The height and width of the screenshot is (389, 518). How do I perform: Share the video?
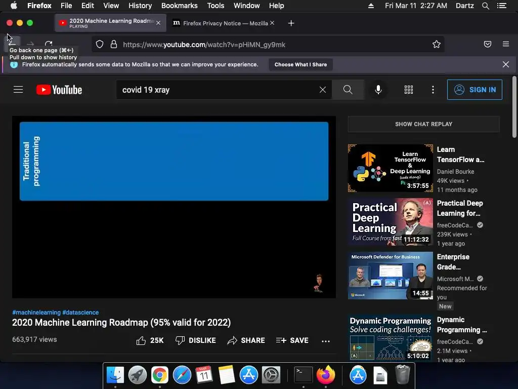coord(246,340)
